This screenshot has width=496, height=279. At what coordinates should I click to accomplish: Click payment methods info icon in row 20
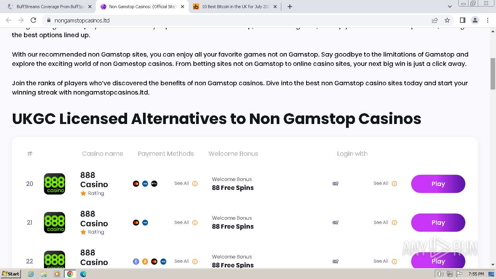point(195,184)
